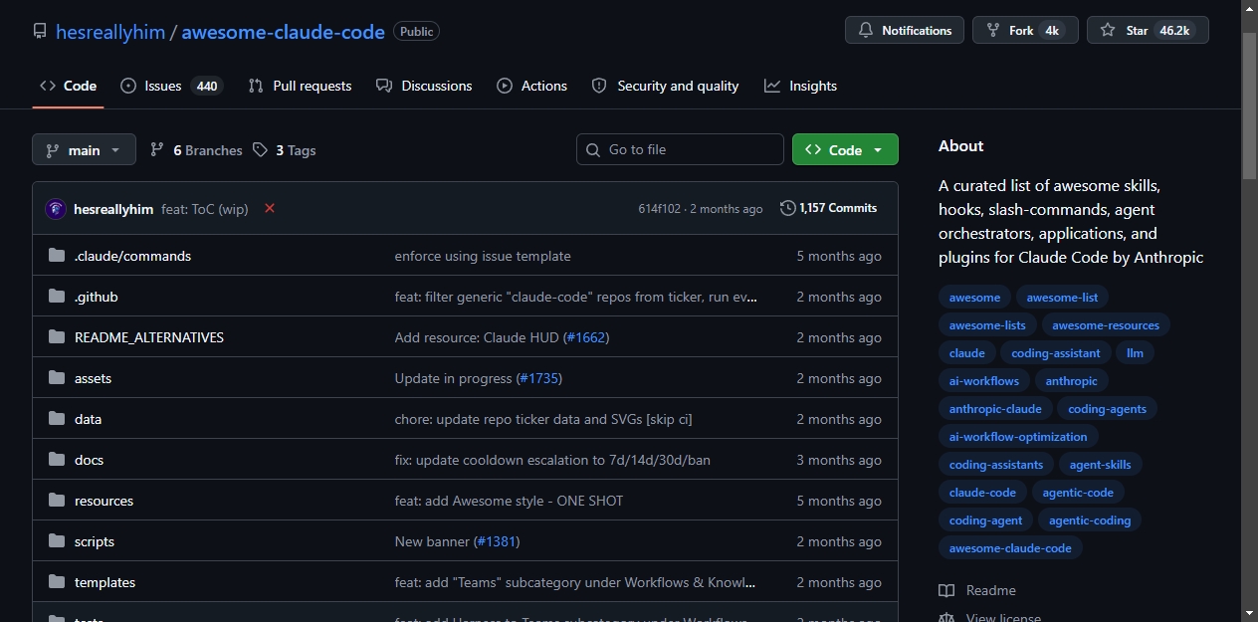Open the awesome-claude-code repository link

(x=283, y=32)
